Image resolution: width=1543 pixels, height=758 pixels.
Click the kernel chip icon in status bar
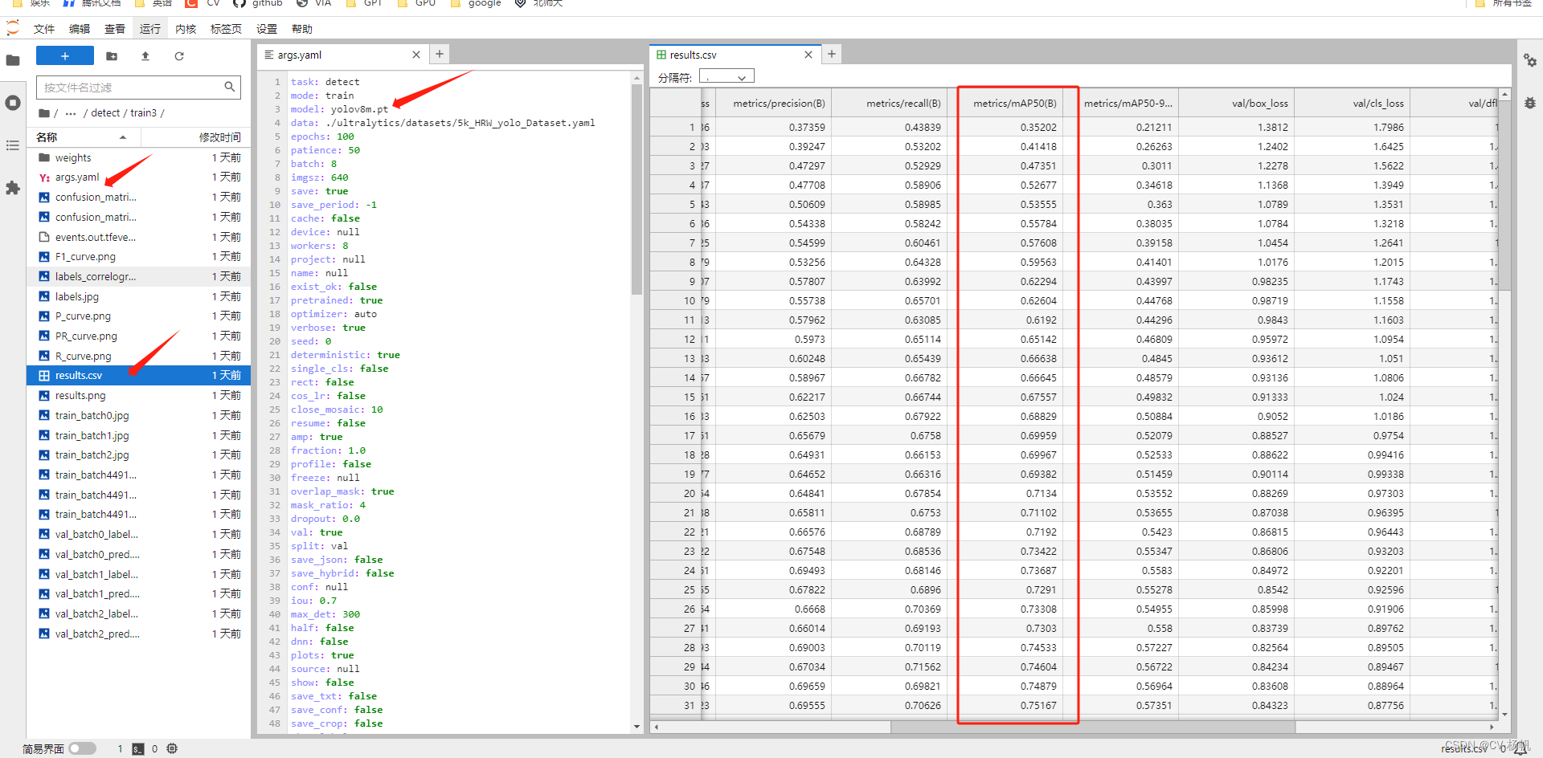click(172, 748)
